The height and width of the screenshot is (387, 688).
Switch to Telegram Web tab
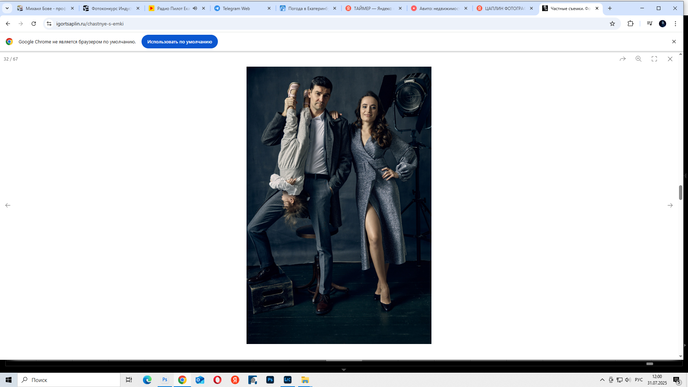[x=236, y=8]
